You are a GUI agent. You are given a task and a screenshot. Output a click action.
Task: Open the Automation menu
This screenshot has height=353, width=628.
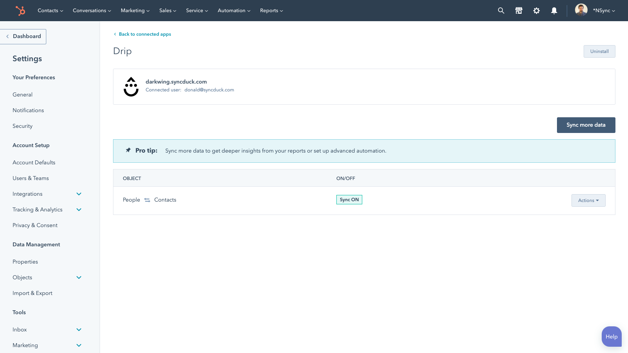tap(234, 11)
